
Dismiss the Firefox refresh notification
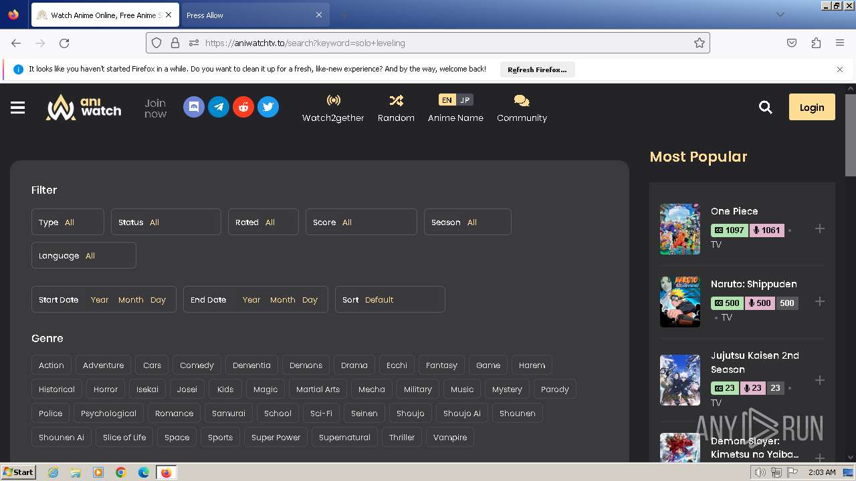pyautogui.click(x=840, y=69)
